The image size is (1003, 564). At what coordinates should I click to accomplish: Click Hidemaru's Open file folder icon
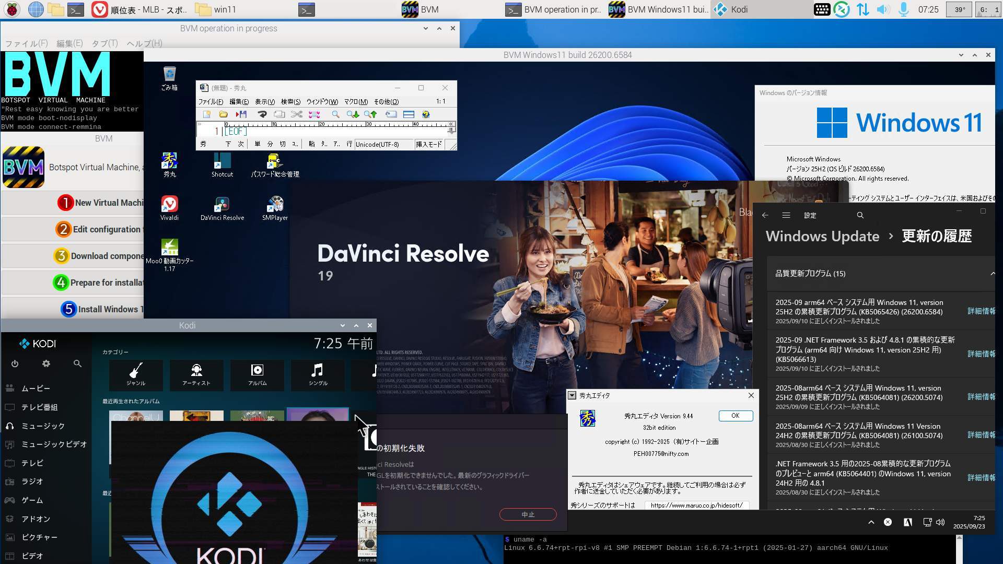pos(224,114)
